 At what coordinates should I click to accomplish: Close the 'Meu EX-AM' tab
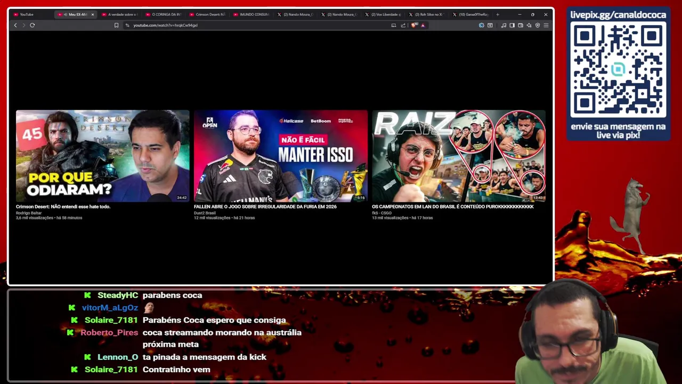click(92, 14)
